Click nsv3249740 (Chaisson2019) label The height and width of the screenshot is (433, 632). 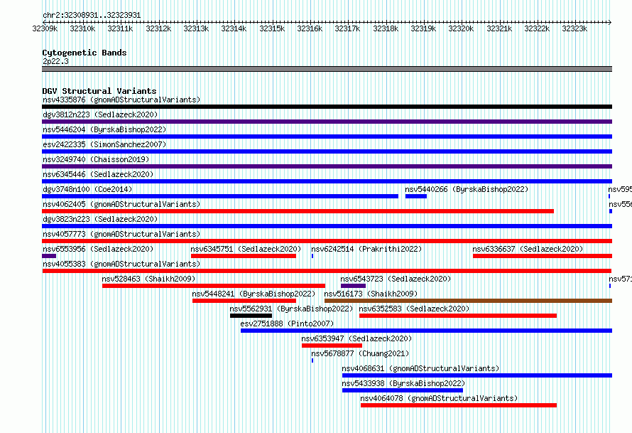pyautogui.click(x=96, y=159)
